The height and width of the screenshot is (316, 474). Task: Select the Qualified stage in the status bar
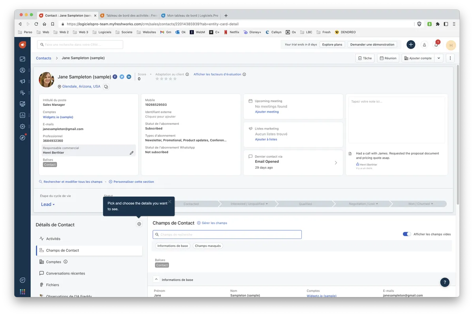[305, 204]
